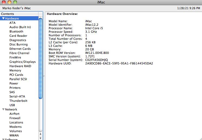
Task: Show Graphics/Displays information
Action: coord(22,62)
